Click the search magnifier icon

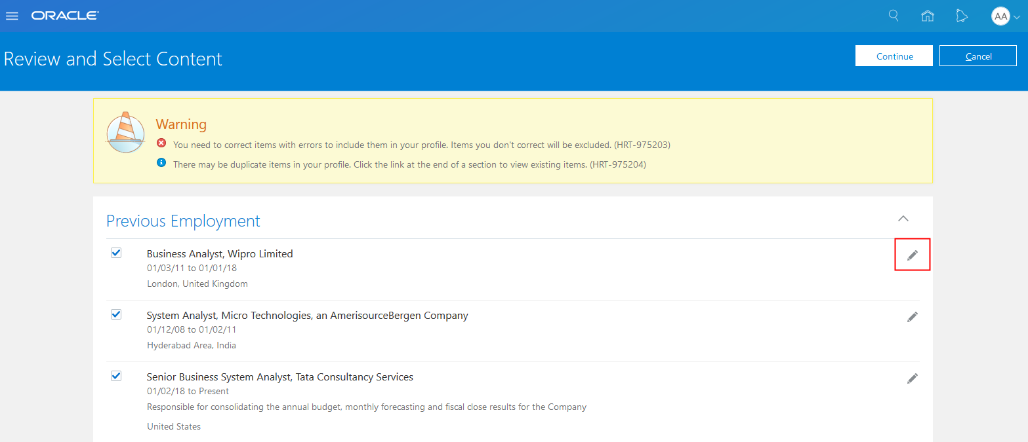pos(894,16)
